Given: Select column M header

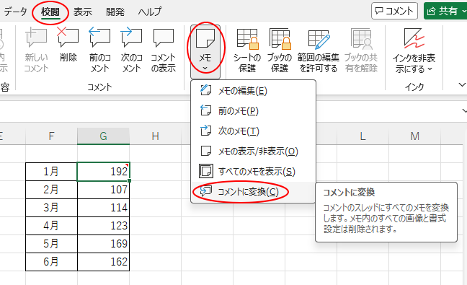Looking at the screenshot, I should [414, 136].
